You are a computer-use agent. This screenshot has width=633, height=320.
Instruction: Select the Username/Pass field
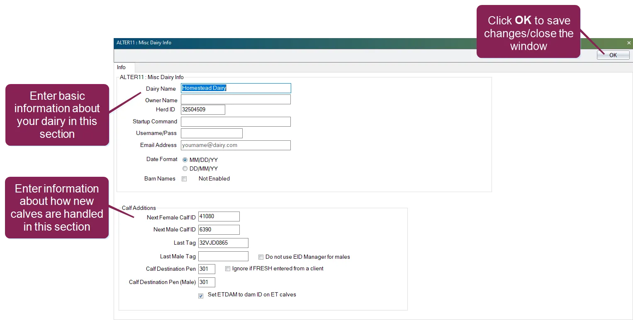[x=212, y=133]
